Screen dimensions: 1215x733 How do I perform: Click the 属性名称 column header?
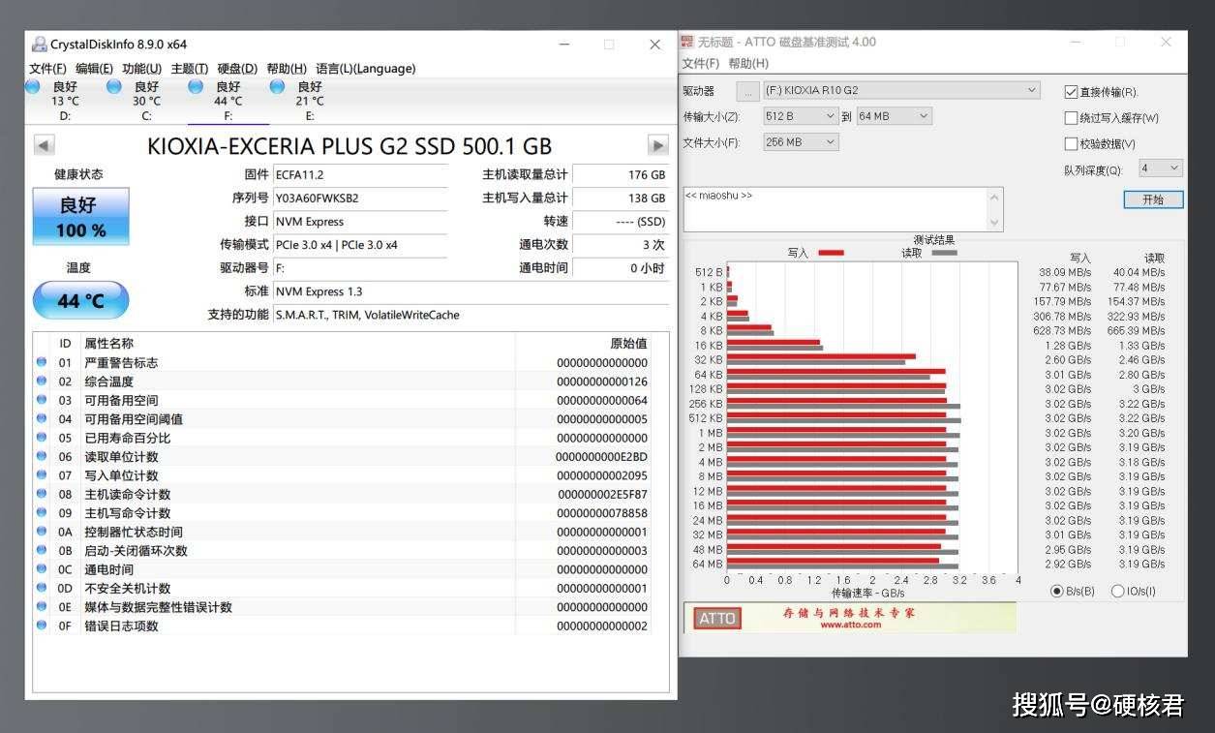(108, 343)
